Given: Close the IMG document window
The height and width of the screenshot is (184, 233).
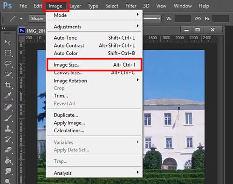Looking at the screenshot, I should coord(212,30).
